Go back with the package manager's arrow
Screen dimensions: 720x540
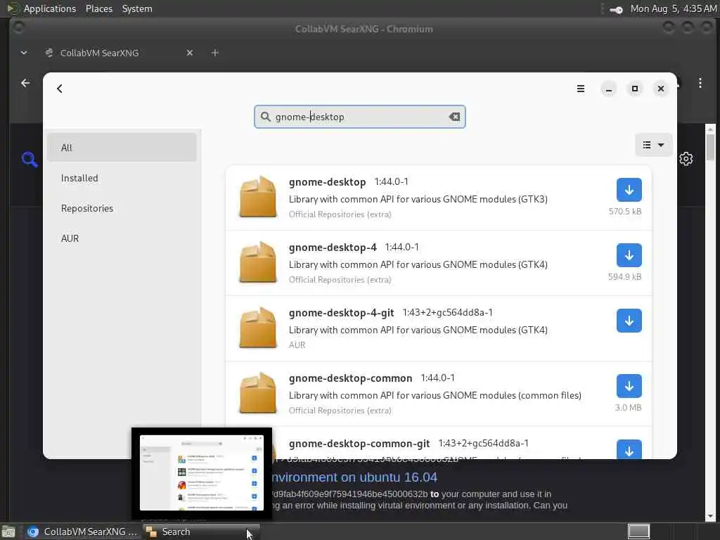60,89
